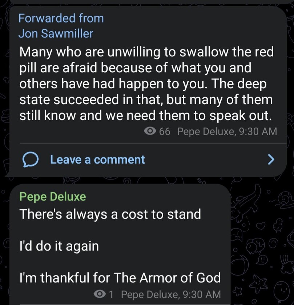The height and width of the screenshot is (305, 294).
Task: Open Jon Sawmiller's profile link
Action: 56,33
